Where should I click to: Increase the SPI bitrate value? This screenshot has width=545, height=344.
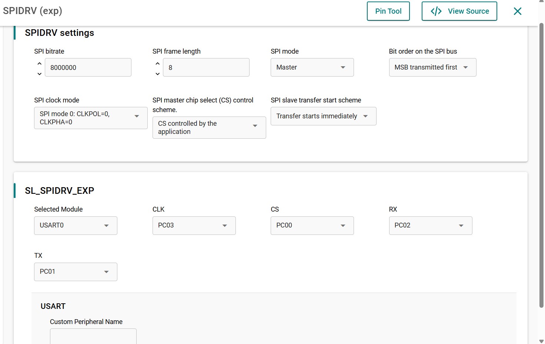tap(40, 64)
